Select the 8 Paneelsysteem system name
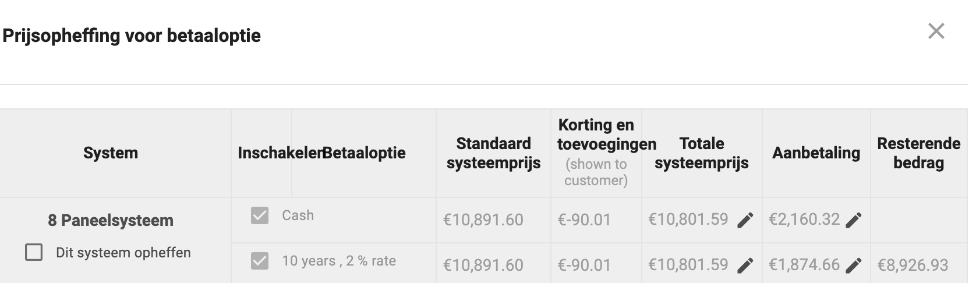969x283 pixels. pyautogui.click(x=111, y=220)
